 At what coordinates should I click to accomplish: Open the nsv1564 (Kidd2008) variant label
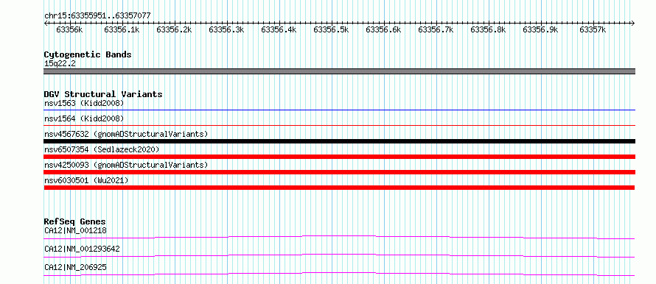84,118
